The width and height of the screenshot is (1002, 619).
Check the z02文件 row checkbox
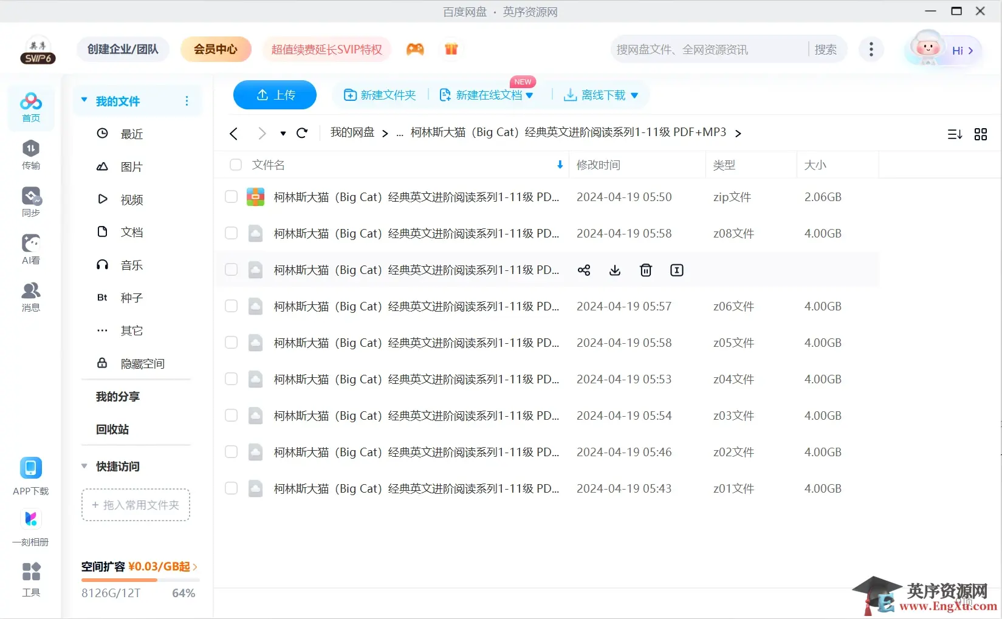click(231, 452)
